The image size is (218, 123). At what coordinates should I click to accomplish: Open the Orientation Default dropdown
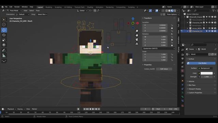(x=23, y=14)
